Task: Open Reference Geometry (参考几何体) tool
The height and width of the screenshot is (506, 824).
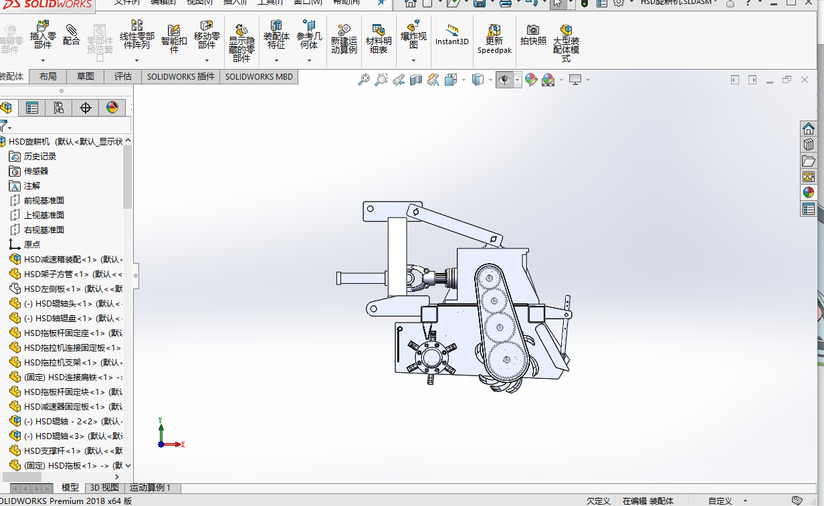Action: pos(309,35)
